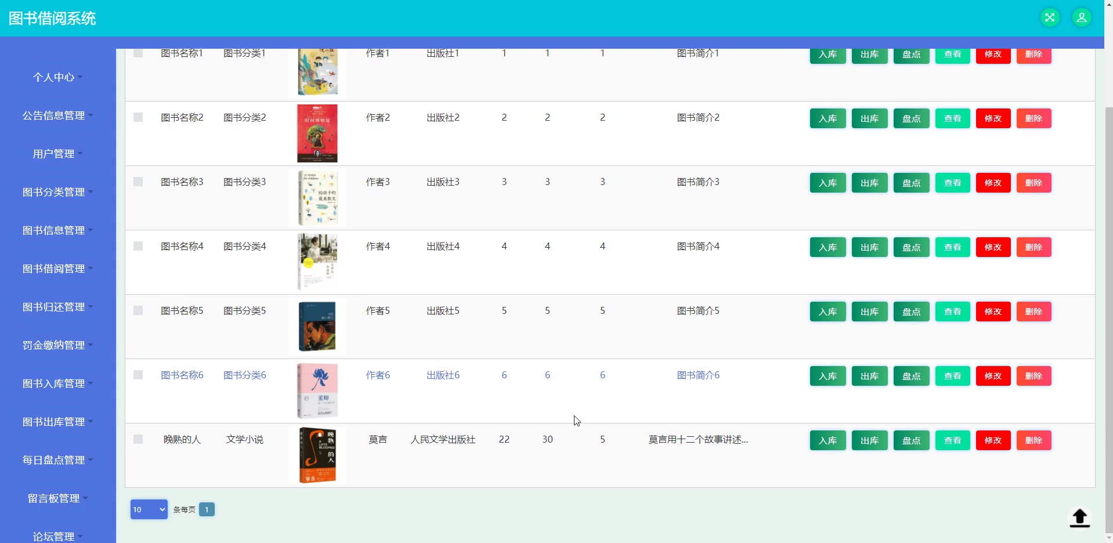Open the rows-per-page dropdown showing 10
The width and height of the screenshot is (1113, 543).
[x=149, y=509]
